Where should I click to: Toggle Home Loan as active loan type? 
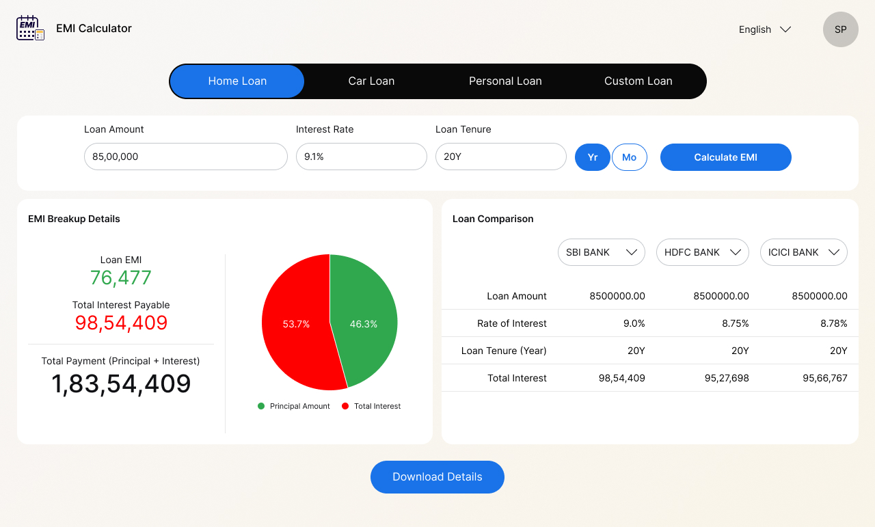[237, 81]
